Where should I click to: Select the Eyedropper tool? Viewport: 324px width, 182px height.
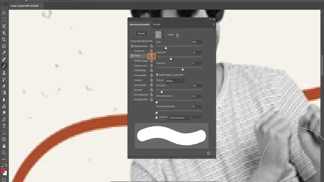click(x=4, y=53)
